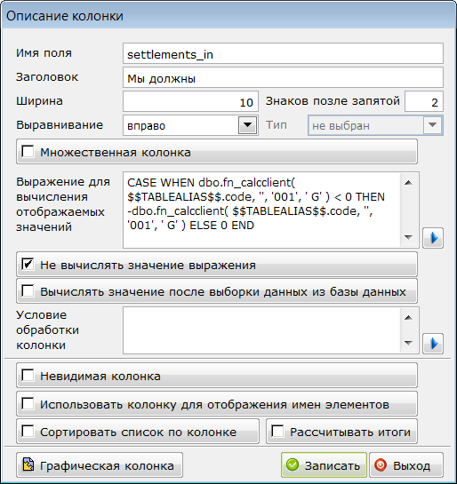Viewport: 457px width, 484px height.
Task: Enable Невидимая колонка checkbox
Action: coord(28,376)
